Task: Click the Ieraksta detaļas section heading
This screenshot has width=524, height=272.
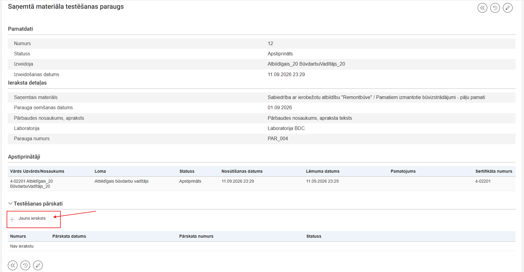Action: tap(27, 83)
